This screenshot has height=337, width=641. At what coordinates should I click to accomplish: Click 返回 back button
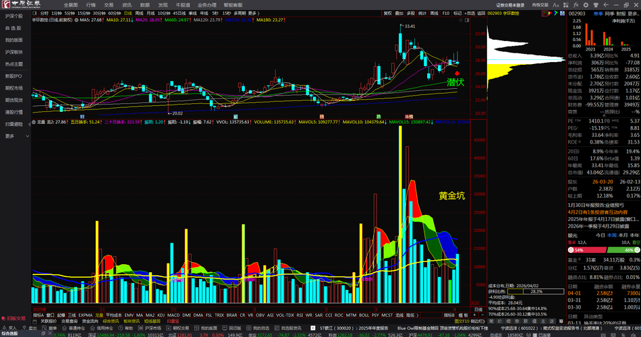(482, 13)
